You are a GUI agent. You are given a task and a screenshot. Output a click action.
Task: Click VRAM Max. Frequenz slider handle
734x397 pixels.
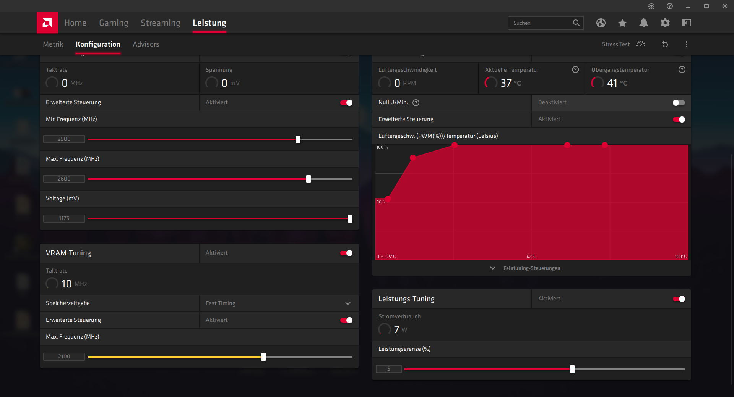coord(263,357)
